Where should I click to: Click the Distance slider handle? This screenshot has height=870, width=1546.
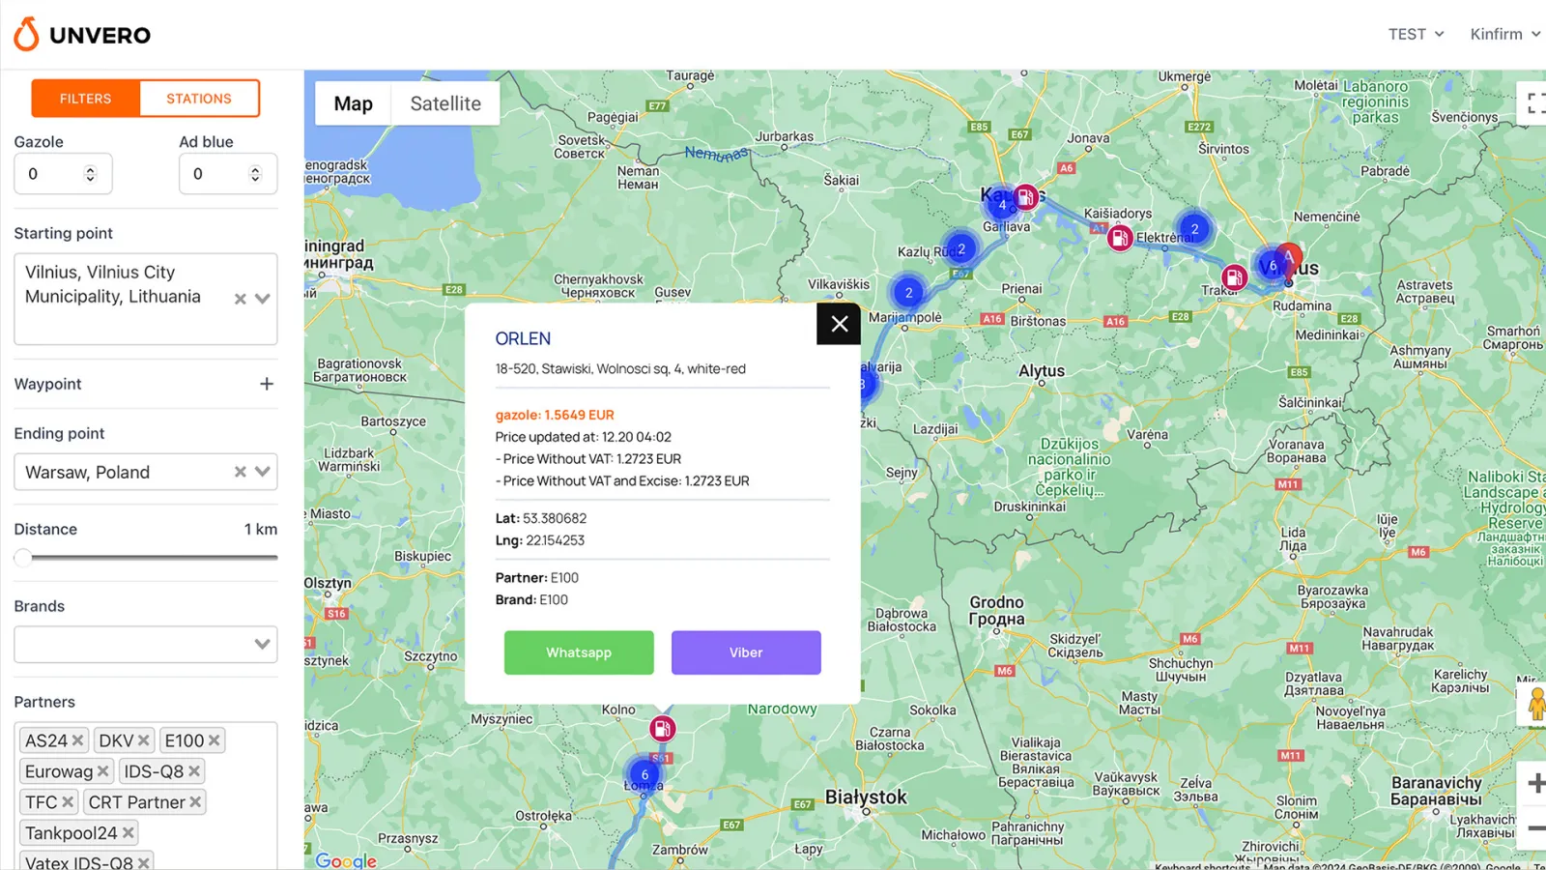coord(23,558)
